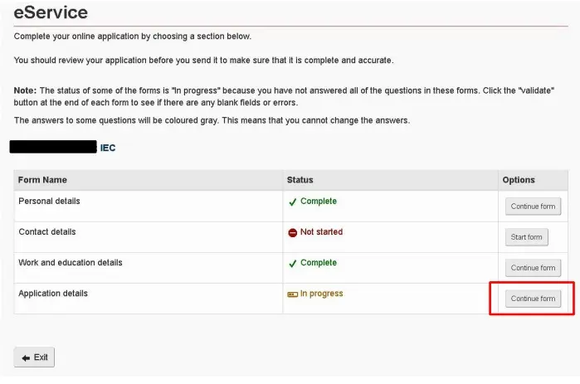Click the Status column header

tap(300, 180)
